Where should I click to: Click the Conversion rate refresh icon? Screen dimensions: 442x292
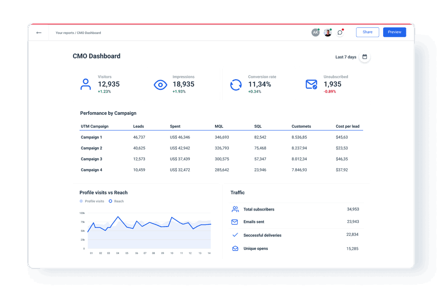(235, 84)
